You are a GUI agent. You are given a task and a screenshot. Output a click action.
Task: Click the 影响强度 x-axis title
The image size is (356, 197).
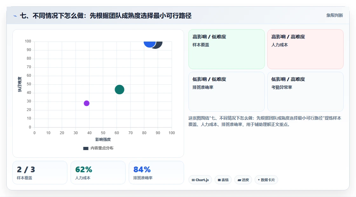(x=103, y=139)
